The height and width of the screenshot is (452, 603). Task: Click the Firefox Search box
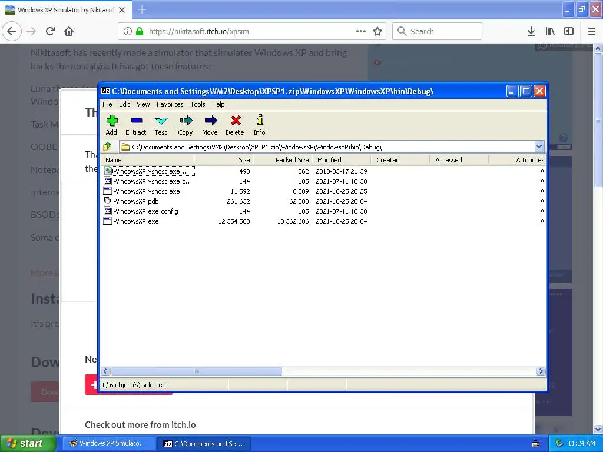point(437,31)
